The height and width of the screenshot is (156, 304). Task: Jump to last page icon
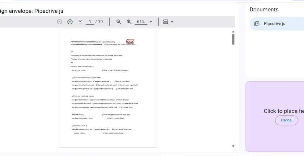point(80,22)
